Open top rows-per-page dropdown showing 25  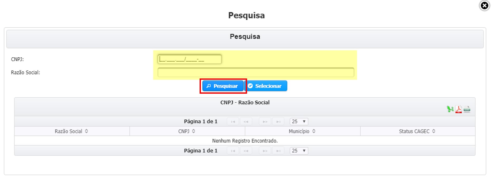[x=299, y=121]
